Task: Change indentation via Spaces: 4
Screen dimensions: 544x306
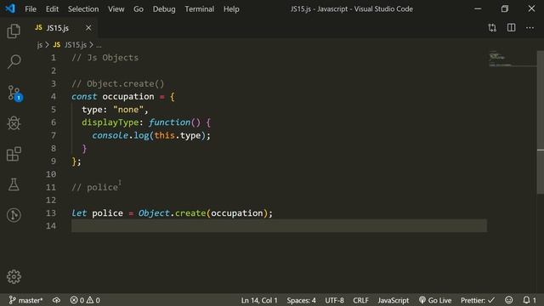Action: 301,300
